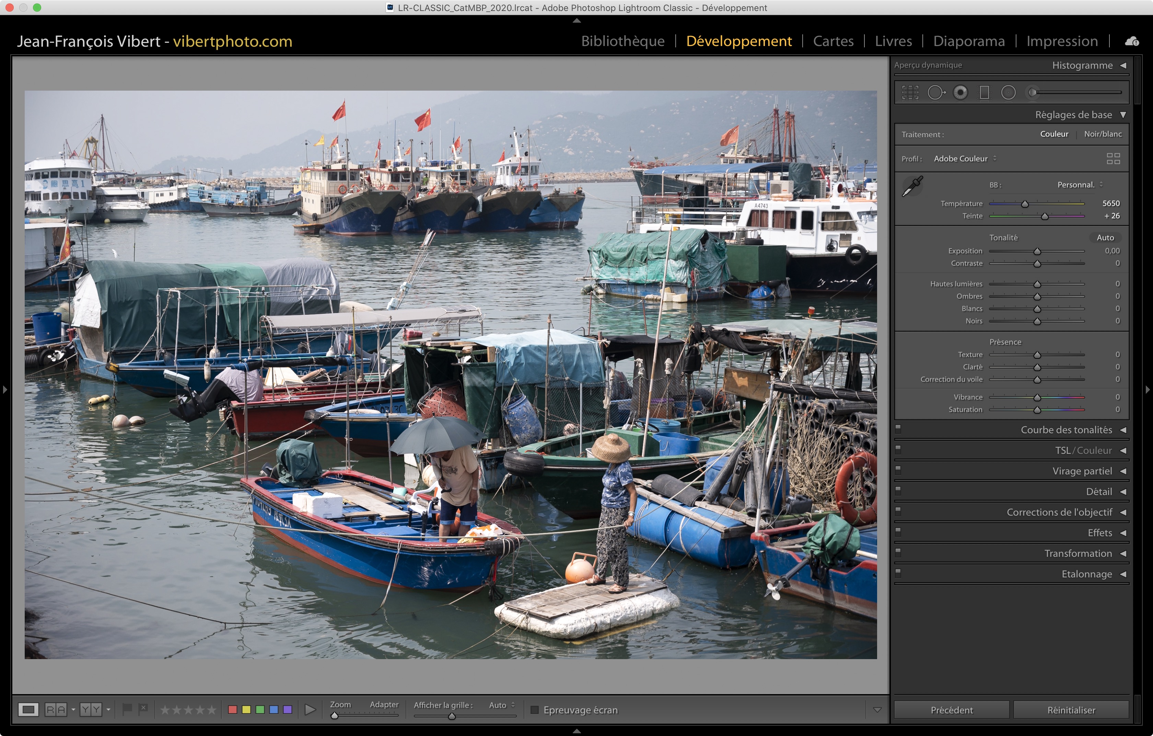Switch to the Bibliothèque module
The image size is (1153, 736).
(x=622, y=41)
